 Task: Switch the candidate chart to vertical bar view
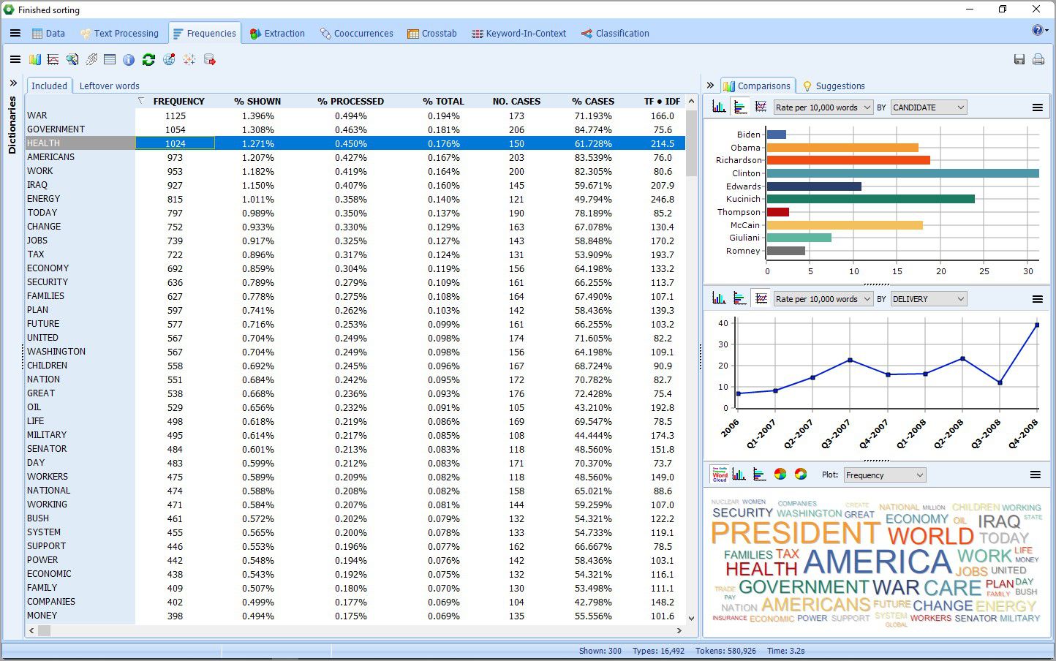coord(719,107)
